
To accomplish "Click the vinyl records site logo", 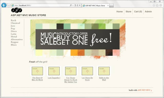I will [x=16, y=10].
